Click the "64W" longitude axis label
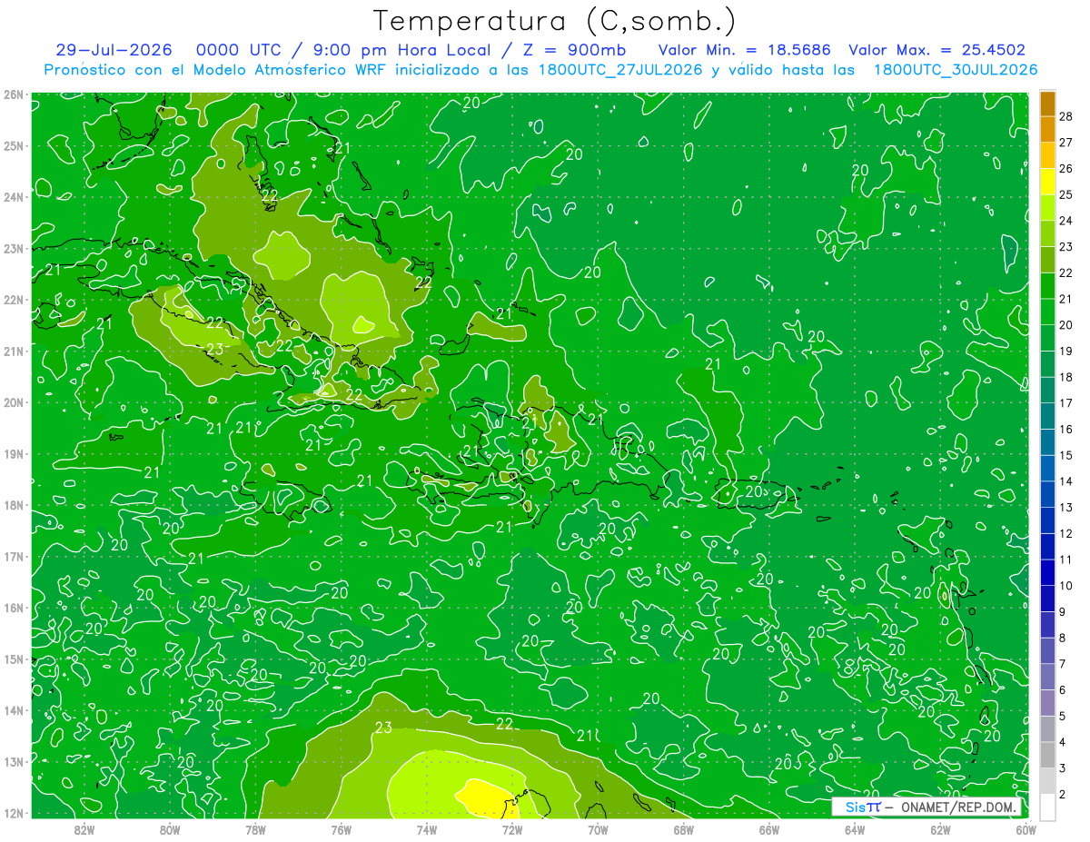Image resolution: width=1090 pixels, height=842 pixels. pyautogui.click(x=854, y=829)
